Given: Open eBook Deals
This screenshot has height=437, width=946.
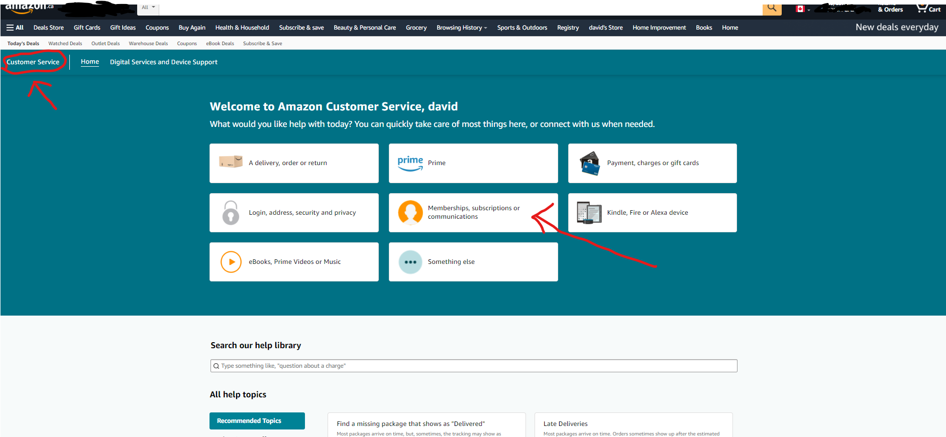Looking at the screenshot, I should [x=220, y=44].
